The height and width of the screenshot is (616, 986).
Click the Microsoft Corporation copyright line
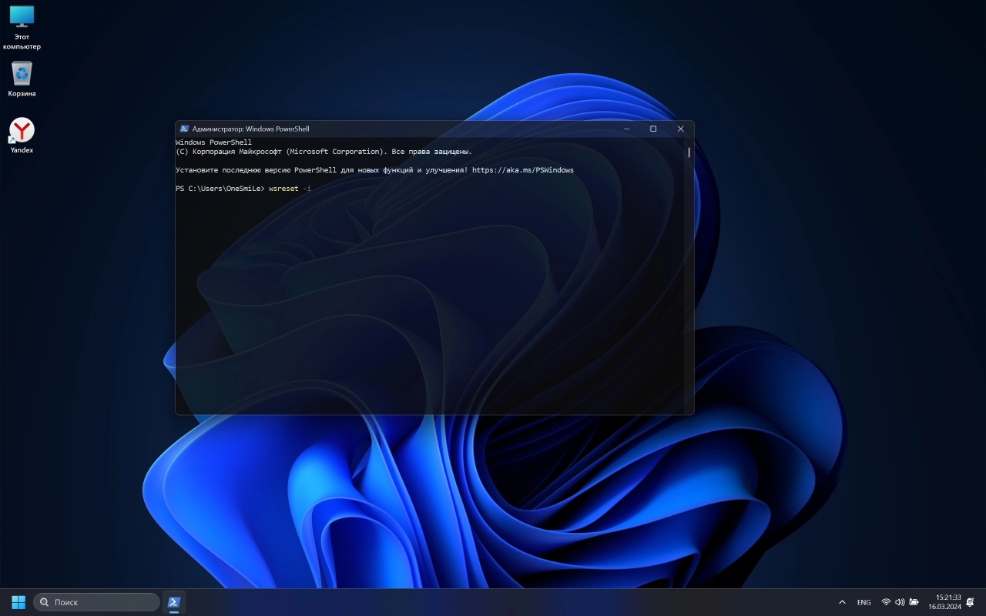[324, 152]
